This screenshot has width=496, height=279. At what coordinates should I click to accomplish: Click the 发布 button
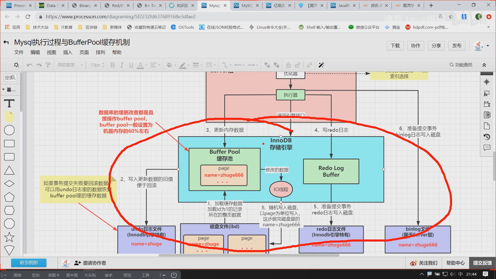457,46
